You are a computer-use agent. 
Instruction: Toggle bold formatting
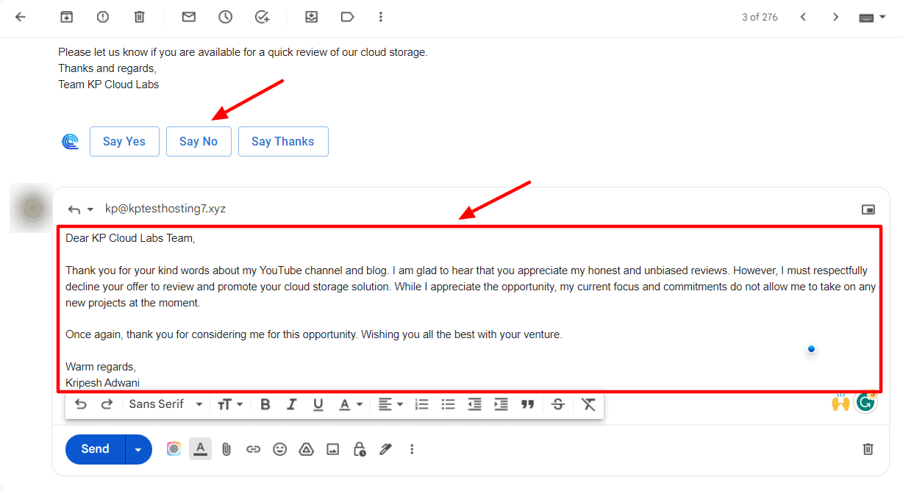[265, 404]
